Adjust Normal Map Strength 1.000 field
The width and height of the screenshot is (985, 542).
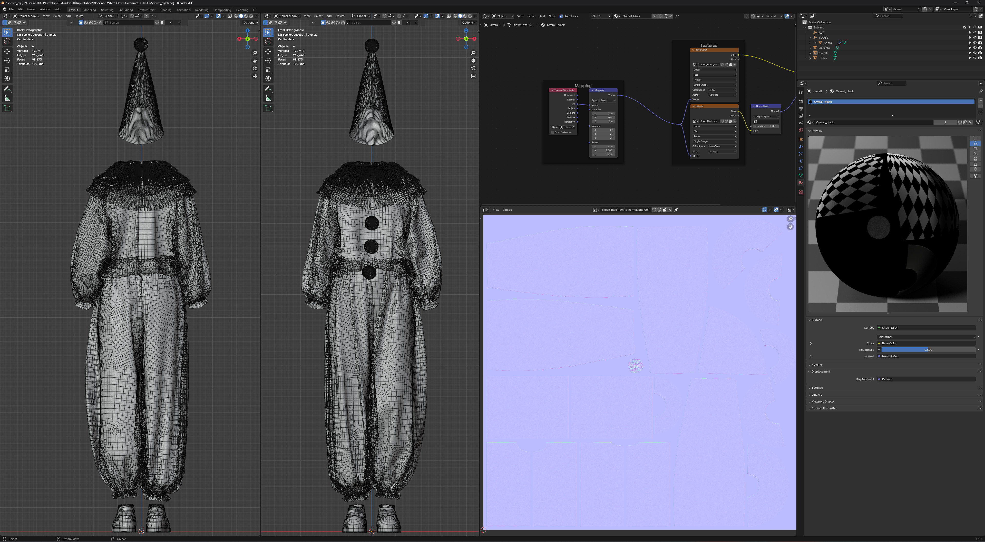[x=766, y=126]
